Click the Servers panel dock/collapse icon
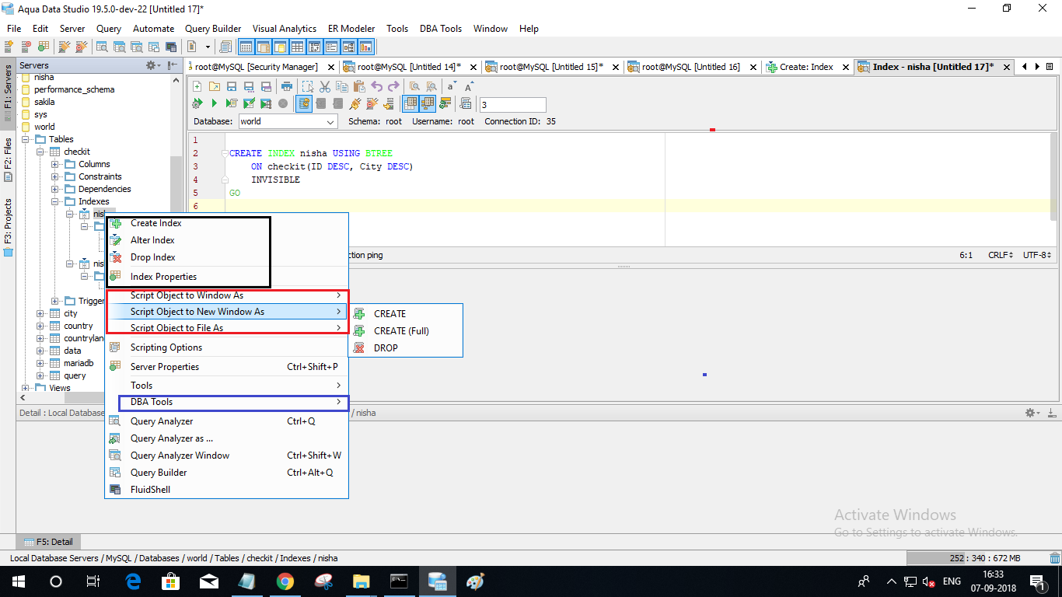This screenshot has height=597, width=1062. [173, 65]
